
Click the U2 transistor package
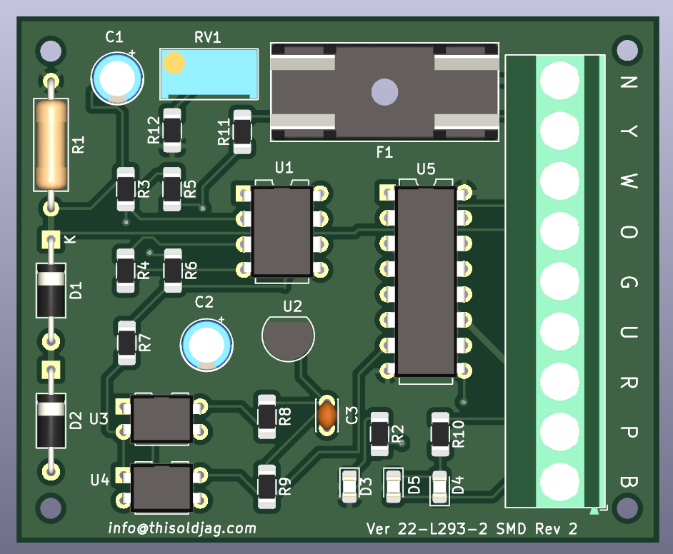point(287,338)
